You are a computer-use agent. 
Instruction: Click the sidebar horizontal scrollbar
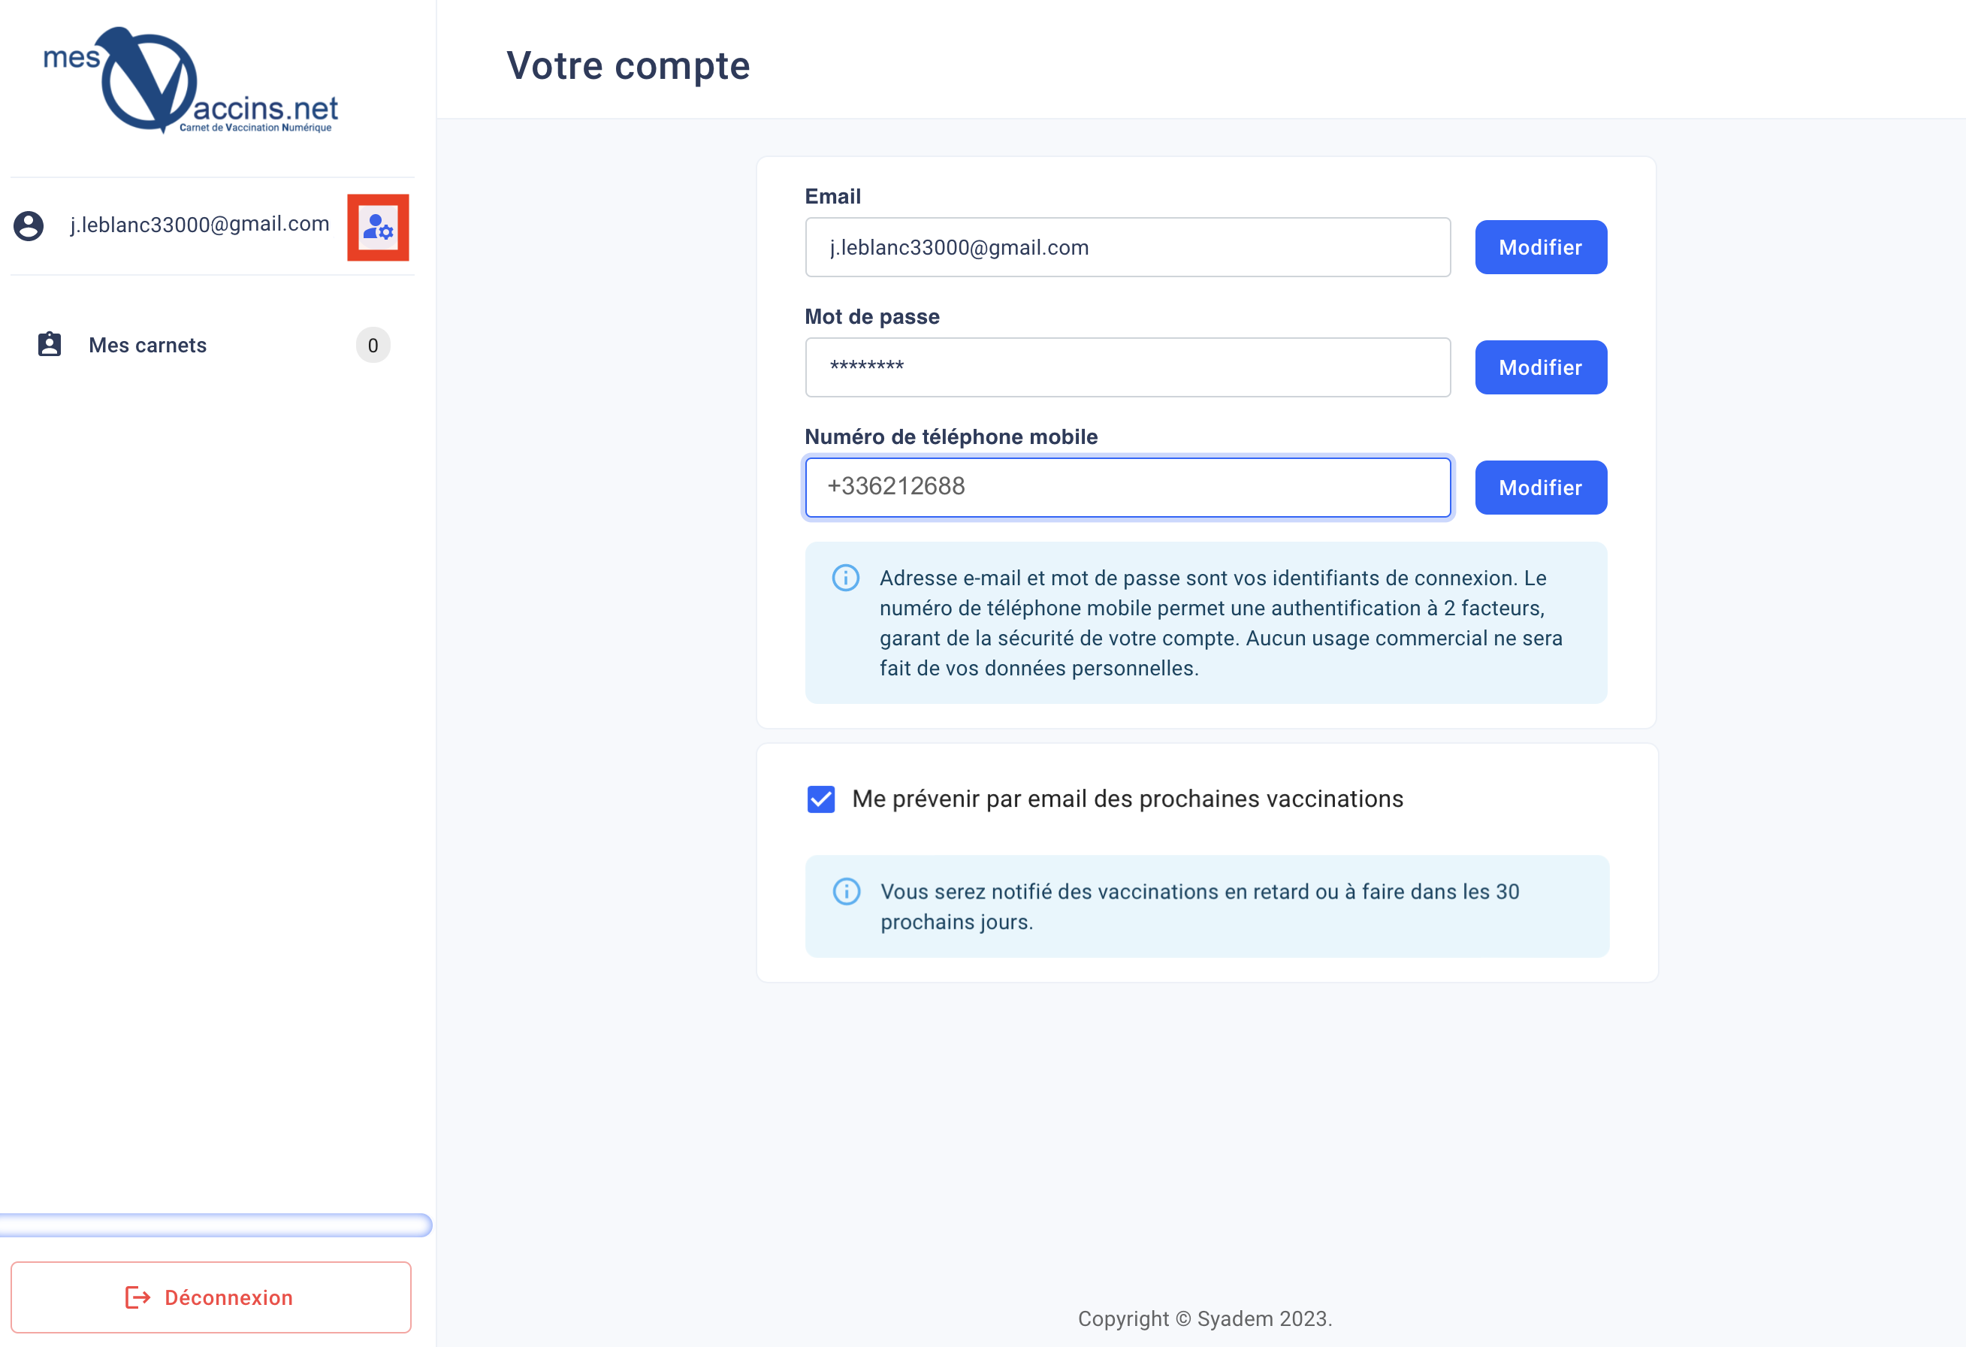[x=216, y=1225]
